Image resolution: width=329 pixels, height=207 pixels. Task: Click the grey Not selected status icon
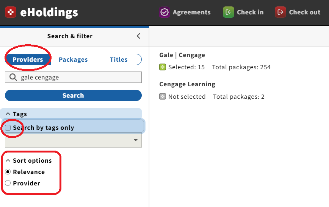(163, 96)
